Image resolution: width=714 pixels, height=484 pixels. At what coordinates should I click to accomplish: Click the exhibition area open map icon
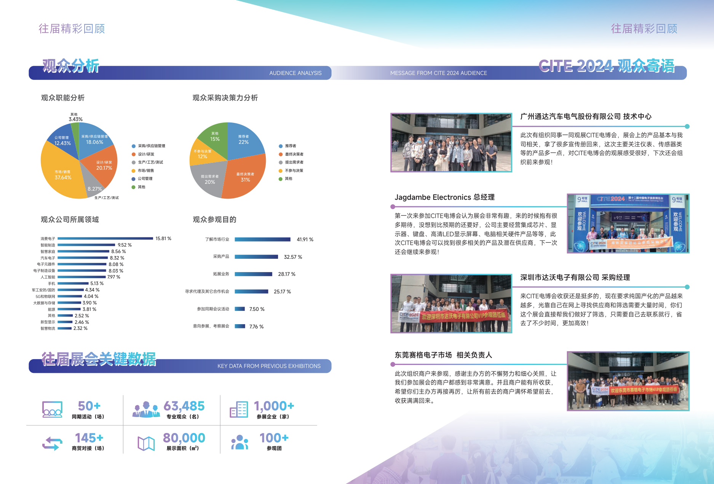[146, 443]
